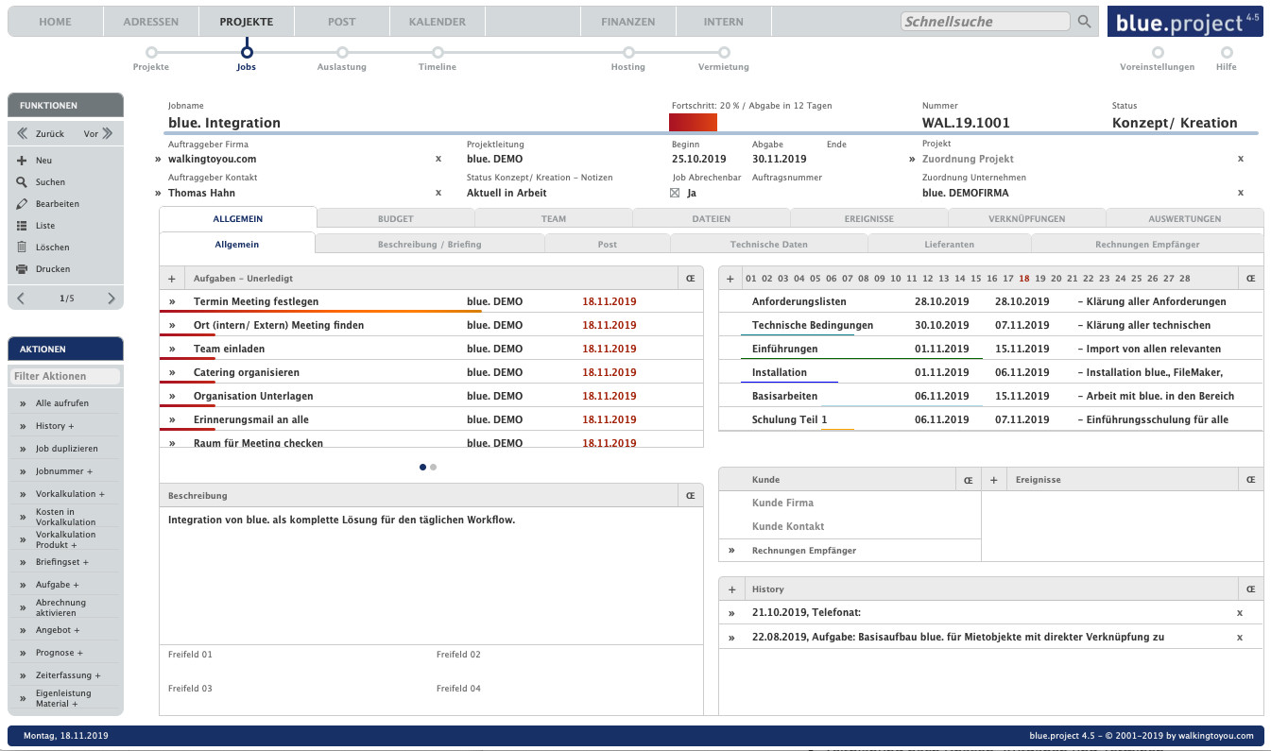Open the Liste view icon
Screen dimensions: 1271x751
(22, 226)
